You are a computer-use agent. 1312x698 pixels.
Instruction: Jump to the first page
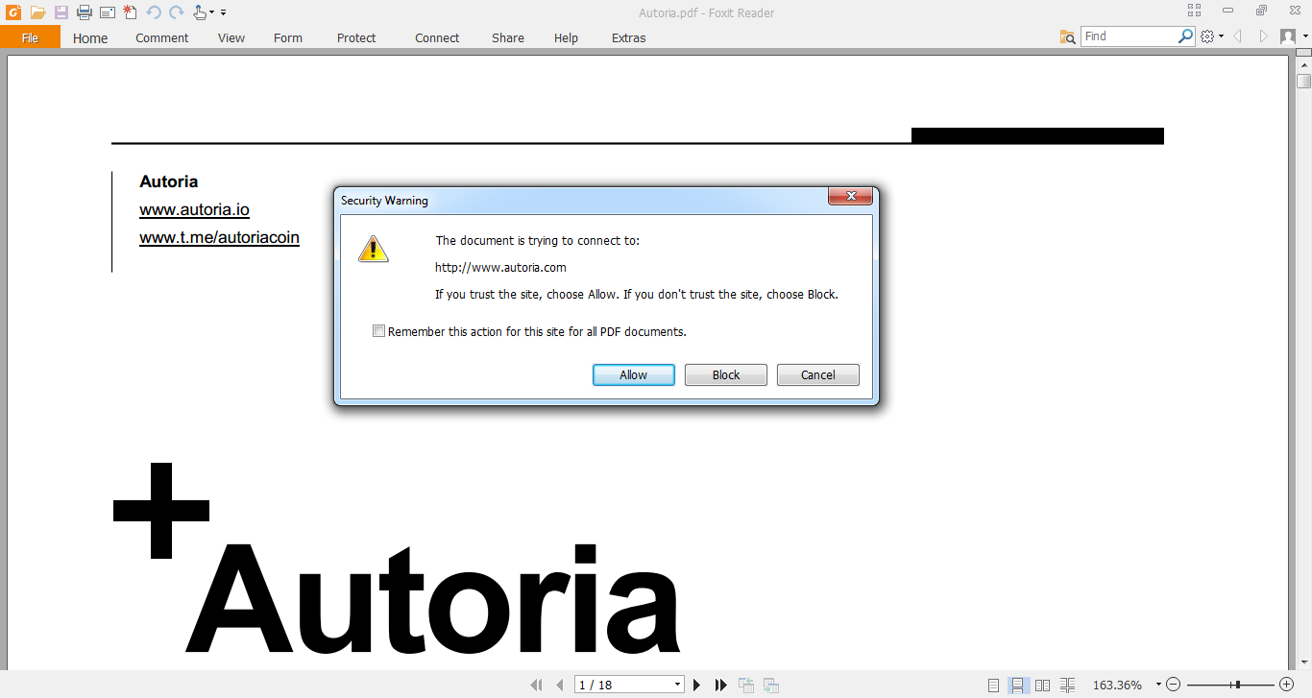click(x=537, y=685)
